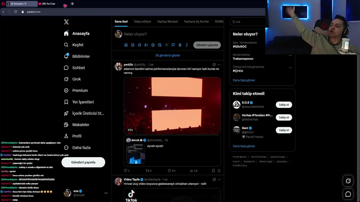Open account menu dots next to ens
This screenshot has width=360, height=202.
click(106, 193)
